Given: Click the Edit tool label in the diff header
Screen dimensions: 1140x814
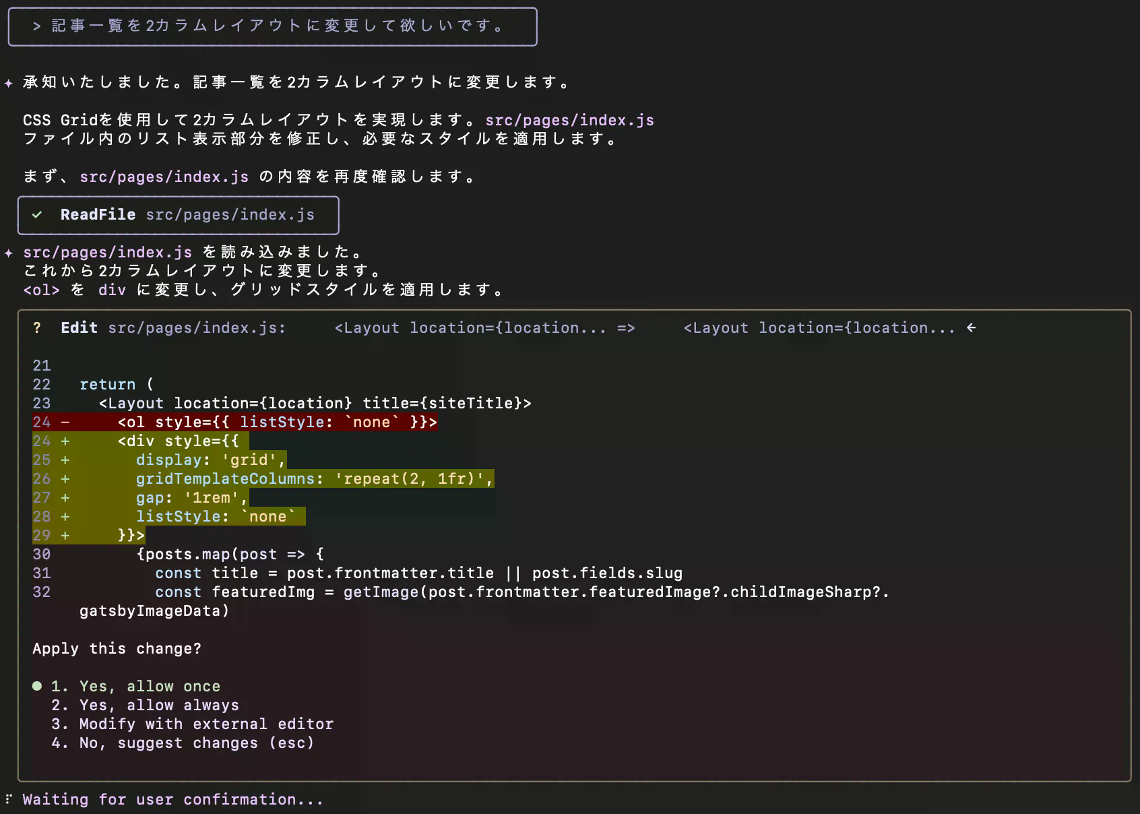Looking at the screenshot, I should click(79, 327).
